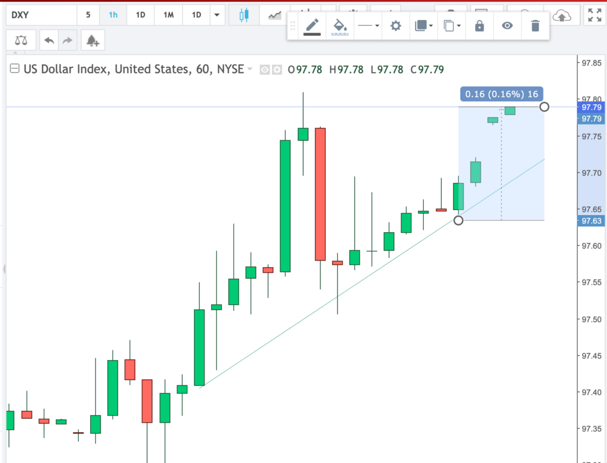Open the visual order layers dropdown
The image size is (607, 463).
click(423, 26)
